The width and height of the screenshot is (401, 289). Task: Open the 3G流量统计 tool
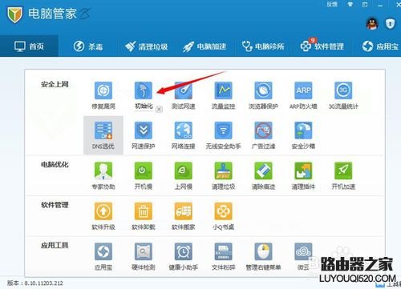(343, 90)
